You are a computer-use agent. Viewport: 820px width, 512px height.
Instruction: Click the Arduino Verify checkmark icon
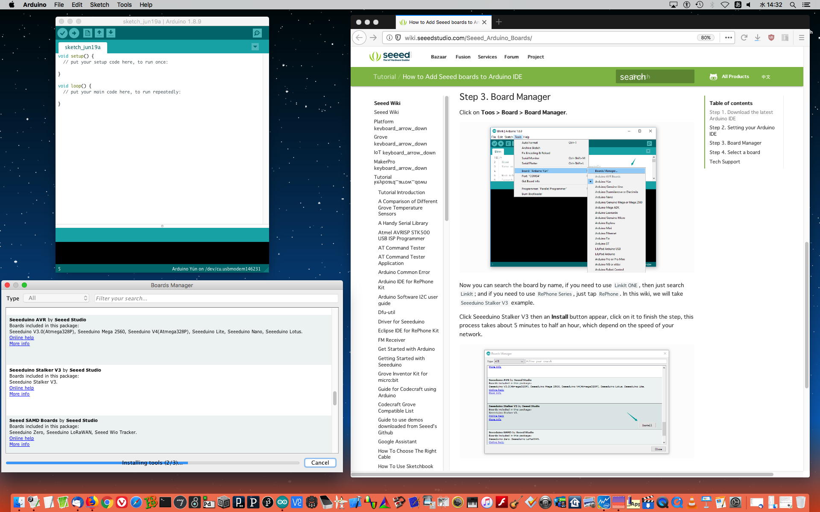62,33
